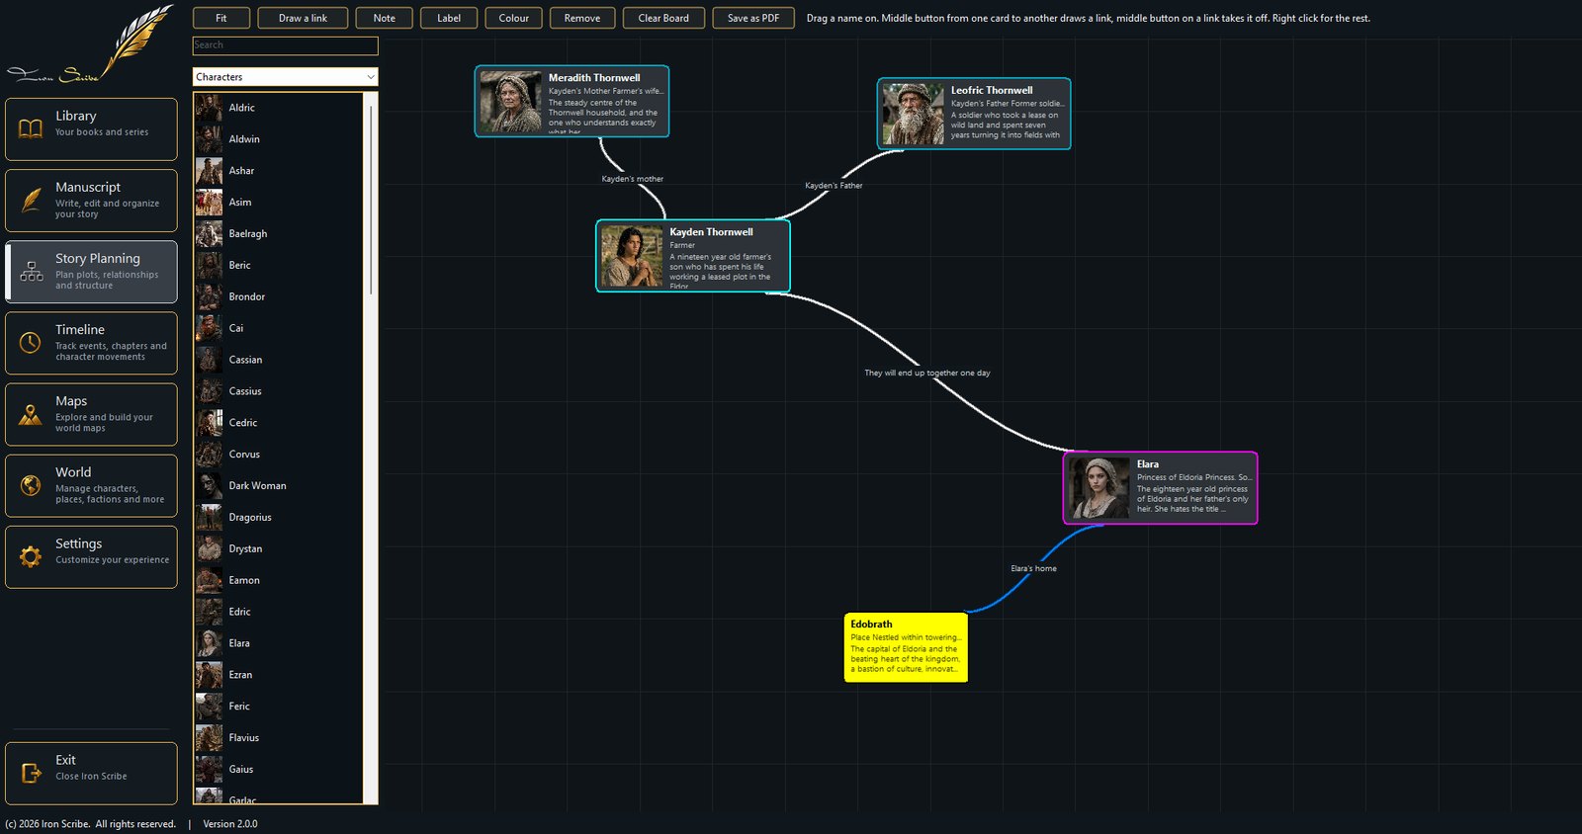This screenshot has height=834, width=1582.
Task: Open the Library section
Action: pyautogui.click(x=91, y=128)
